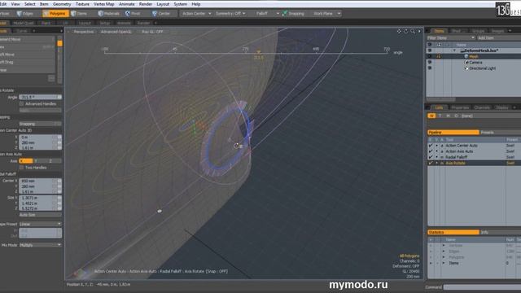Open Shape Preset Linear dropdown
Viewport: 521px width, 293px height.
40,224
